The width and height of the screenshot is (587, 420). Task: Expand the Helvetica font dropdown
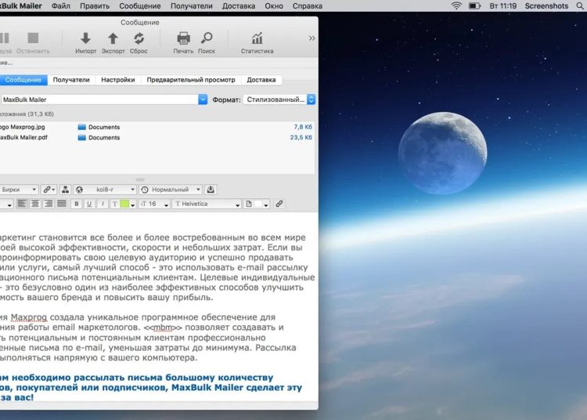click(x=207, y=204)
